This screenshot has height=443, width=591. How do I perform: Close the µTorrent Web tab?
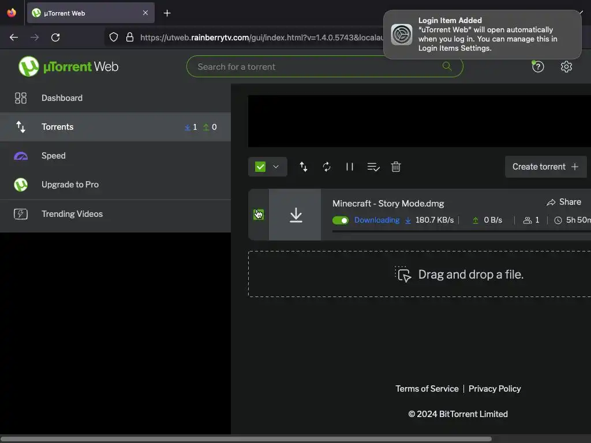(145, 13)
